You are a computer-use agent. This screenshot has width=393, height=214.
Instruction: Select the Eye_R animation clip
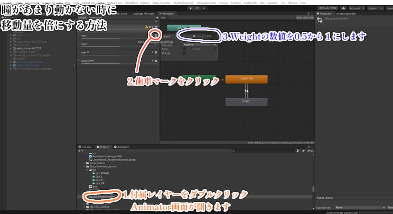pyautogui.click(x=97, y=180)
